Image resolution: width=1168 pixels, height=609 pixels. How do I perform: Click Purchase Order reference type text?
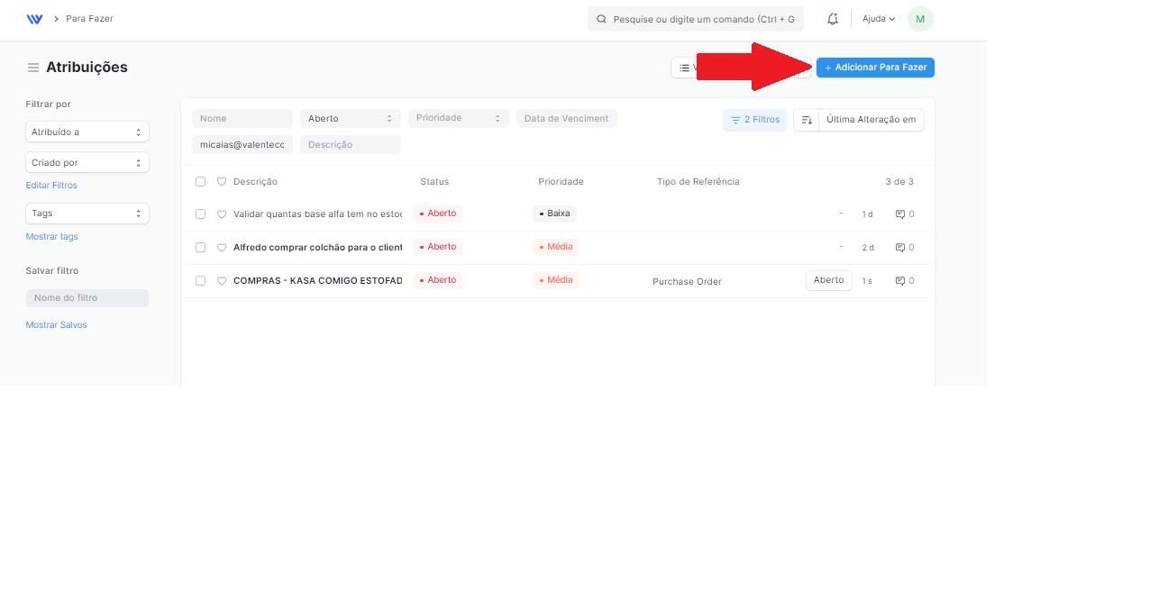point(687,281)
